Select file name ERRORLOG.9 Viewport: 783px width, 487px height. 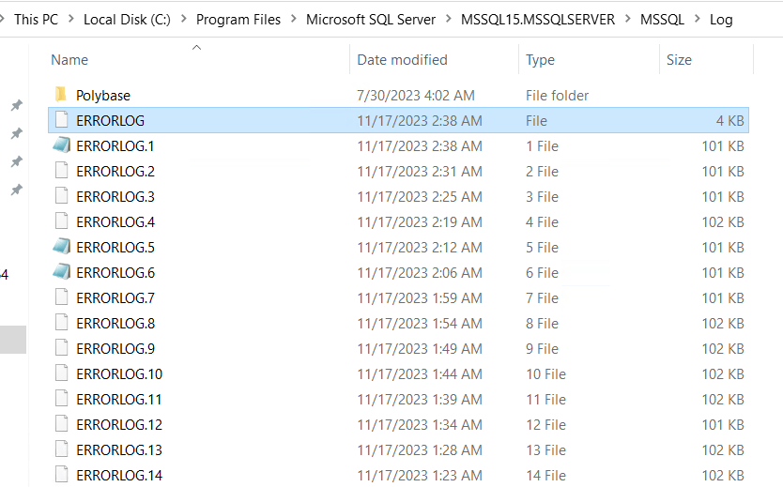[x=115, y=349]
